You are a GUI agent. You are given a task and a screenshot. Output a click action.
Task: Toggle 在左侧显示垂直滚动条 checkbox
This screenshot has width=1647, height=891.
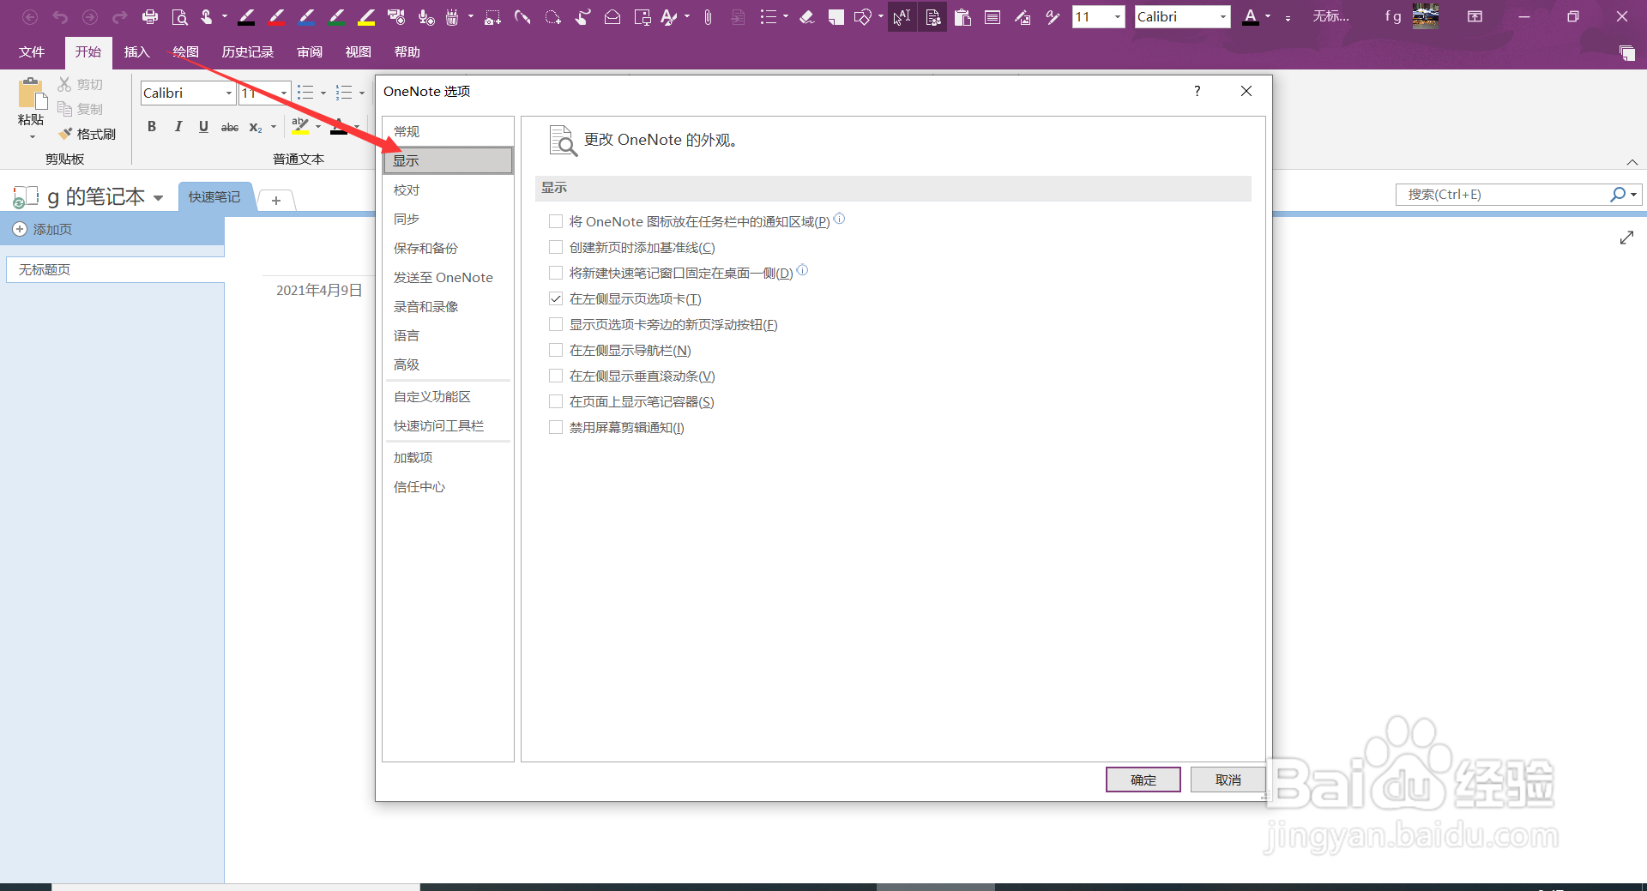click(x=556, y=376)
